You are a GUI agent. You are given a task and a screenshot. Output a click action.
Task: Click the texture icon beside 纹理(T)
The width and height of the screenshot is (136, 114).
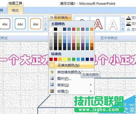[x=52, y=91]
